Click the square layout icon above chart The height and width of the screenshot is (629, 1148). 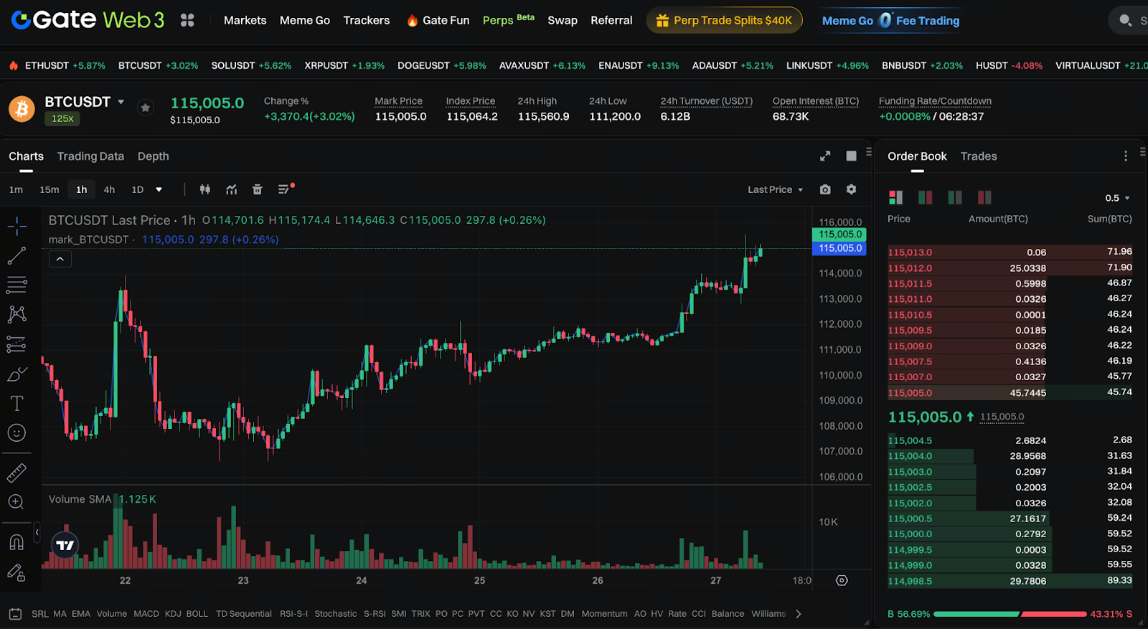[851, 156]
